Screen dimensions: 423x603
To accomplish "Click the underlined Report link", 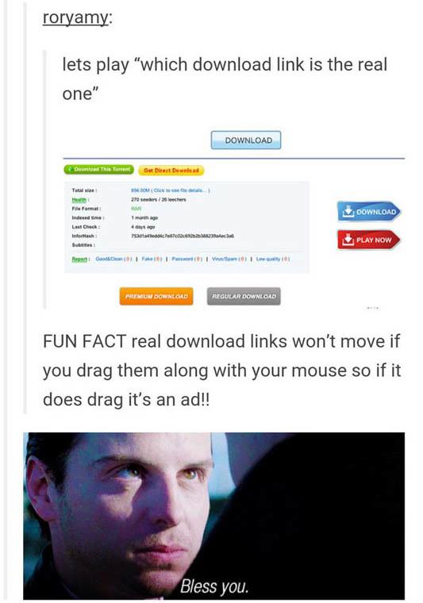I will (x=80, y=259).
